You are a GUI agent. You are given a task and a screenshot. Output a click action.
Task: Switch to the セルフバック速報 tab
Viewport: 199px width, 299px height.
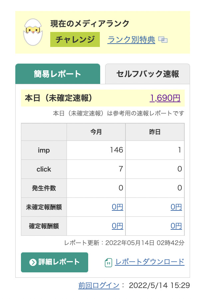[x=147, y=74]
